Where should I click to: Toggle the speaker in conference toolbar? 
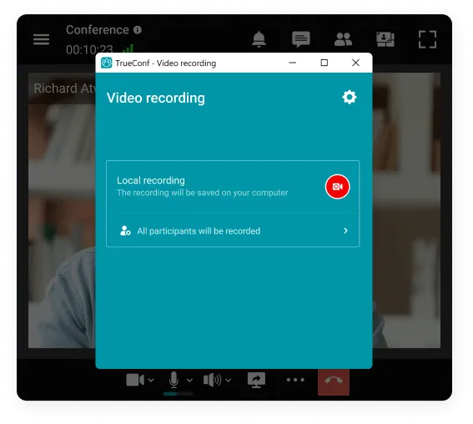[x=213, y=380]
